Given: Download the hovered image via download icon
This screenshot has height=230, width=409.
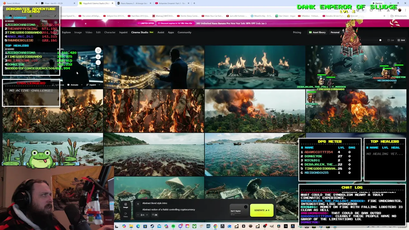Looking at the screenshot, I should [x=98, y=57].
